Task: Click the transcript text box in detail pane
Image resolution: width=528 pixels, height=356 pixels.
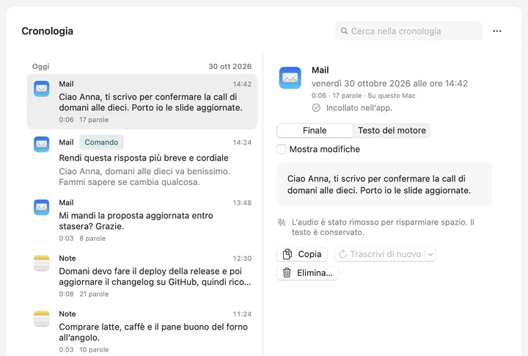Action: coord(384,184)
